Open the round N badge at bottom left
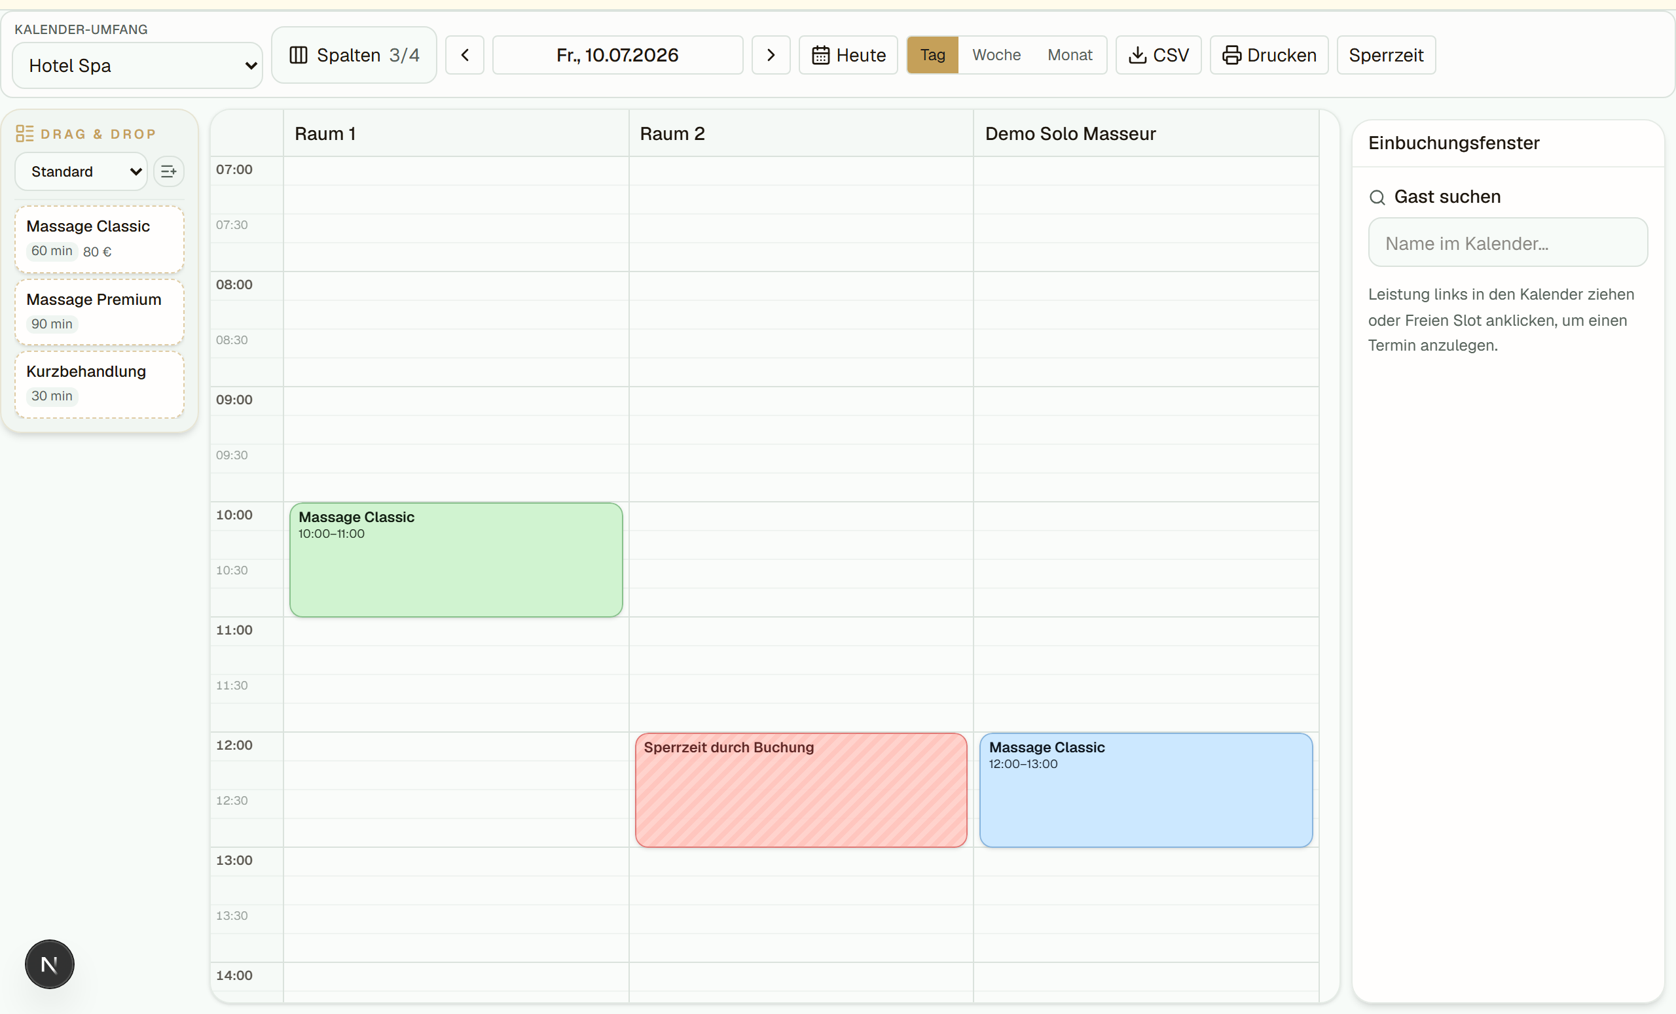 tap(50, 964)
